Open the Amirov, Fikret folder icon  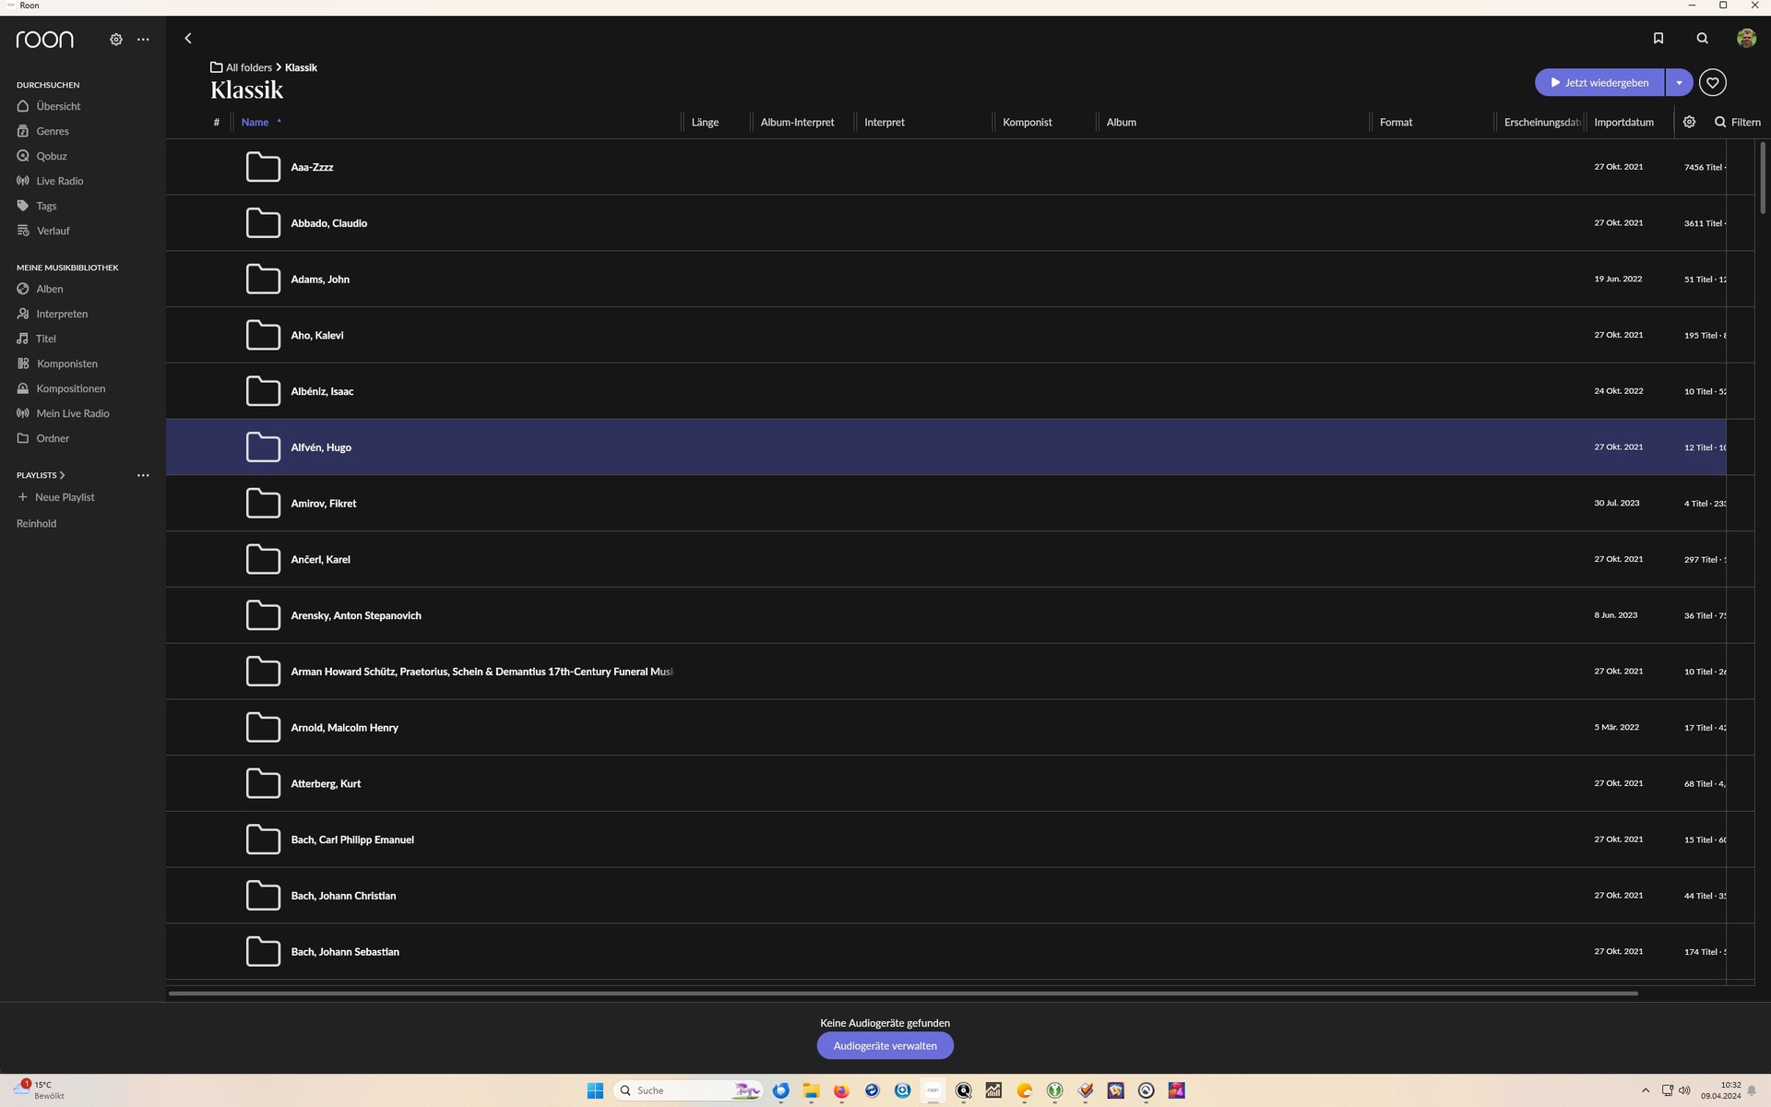click(263, 504)
